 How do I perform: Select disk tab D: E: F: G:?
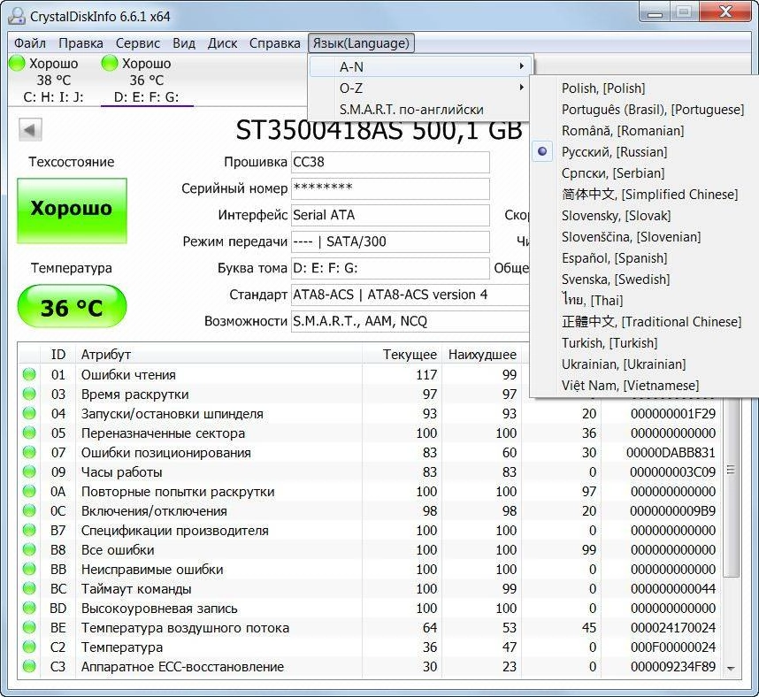click(x=147, y=80)
